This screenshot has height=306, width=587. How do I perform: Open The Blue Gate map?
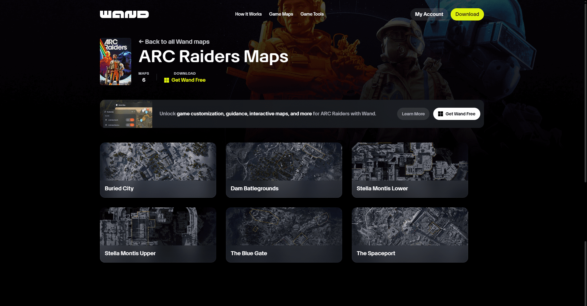point(284,235)
